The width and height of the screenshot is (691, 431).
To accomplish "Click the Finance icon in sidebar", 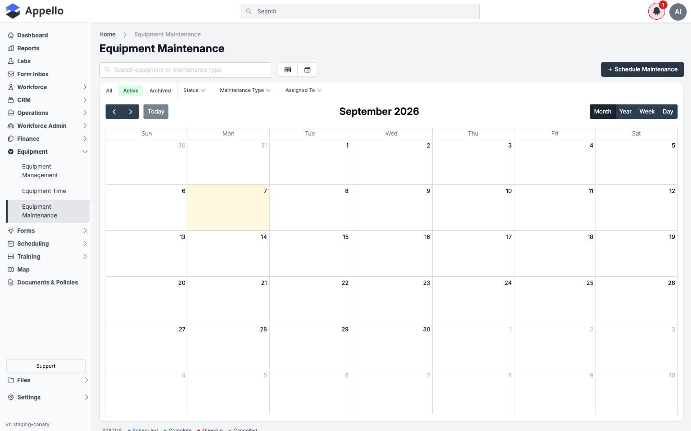I will click(x=11, y=139).
